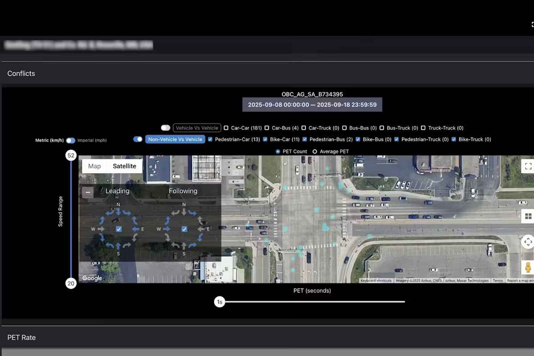The height and width of the screenshot is (356, 534).
Task: Uncheck the Bike-Truck (0) checkbox
Action: pos(454,139)
